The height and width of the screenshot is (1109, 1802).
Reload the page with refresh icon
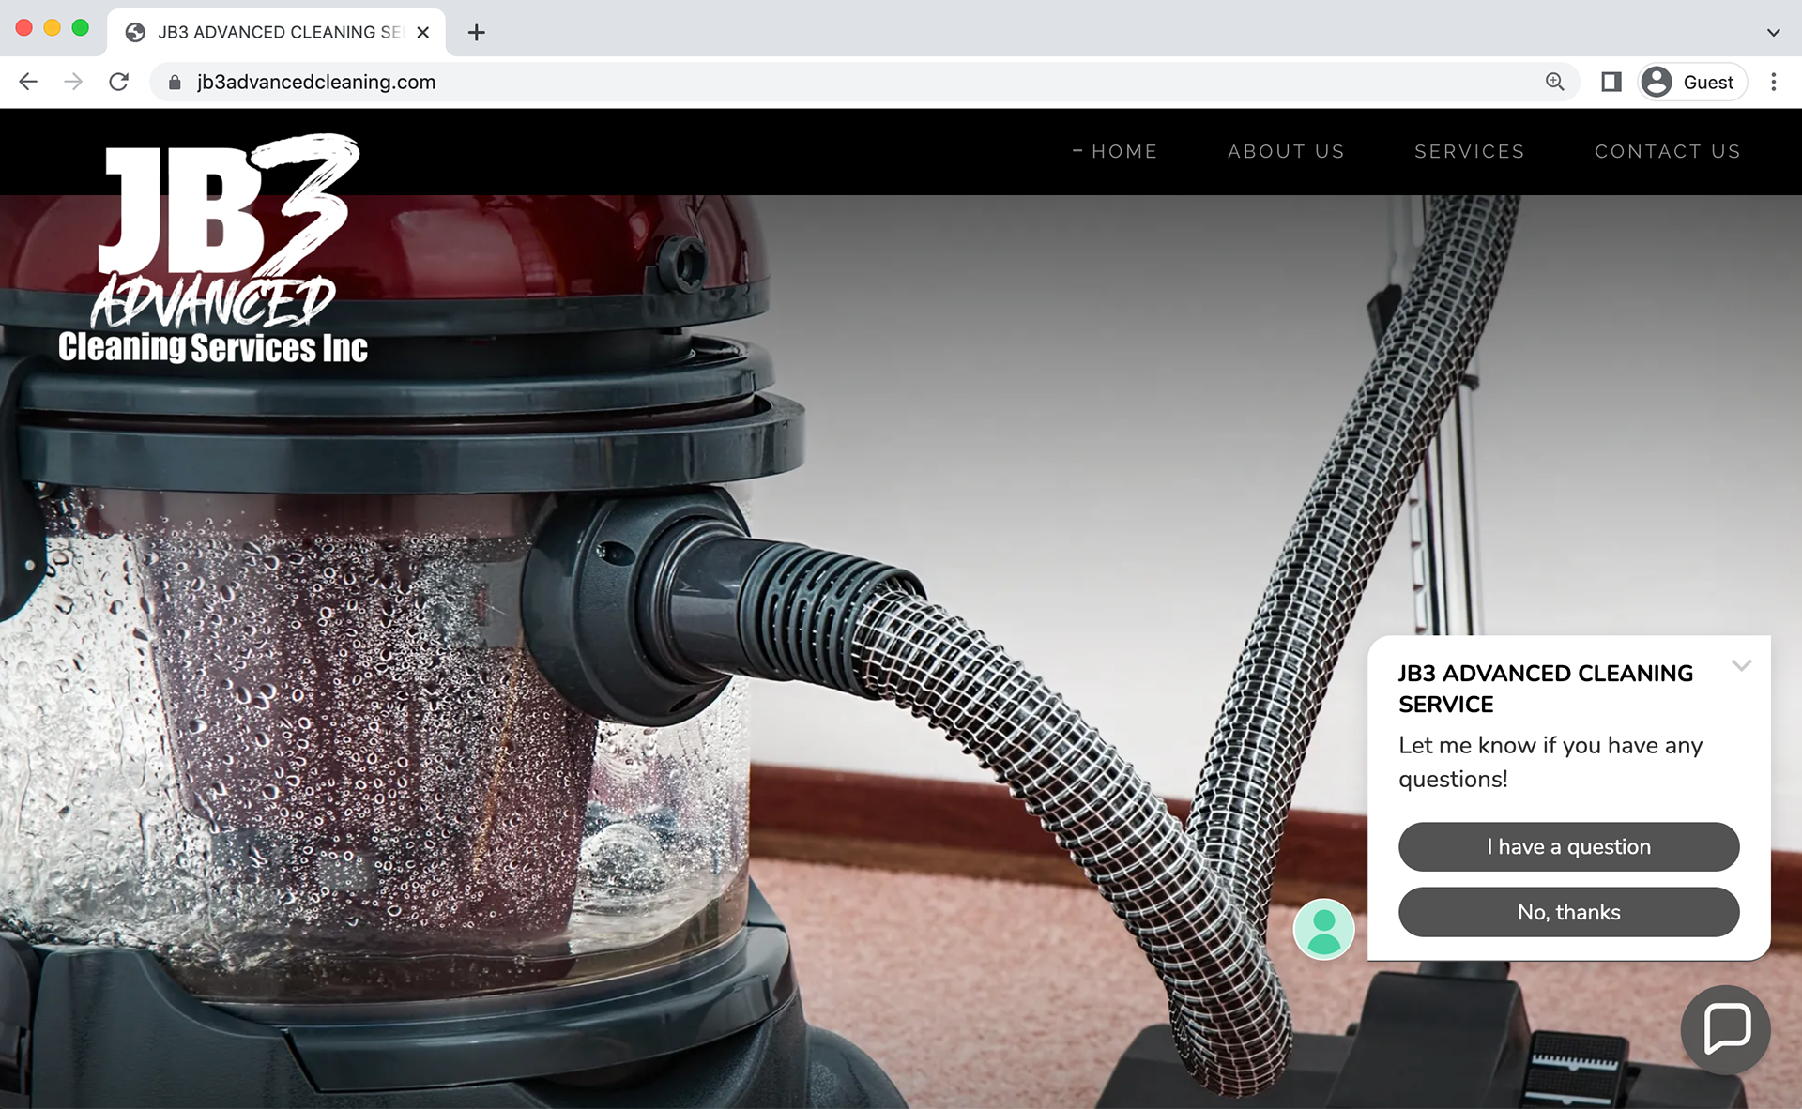pyautogui.click(x=118, y=82)
